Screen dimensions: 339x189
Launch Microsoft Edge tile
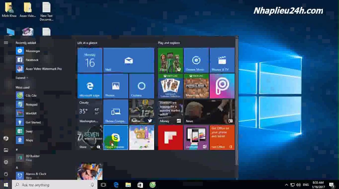[x=90, y=86]
